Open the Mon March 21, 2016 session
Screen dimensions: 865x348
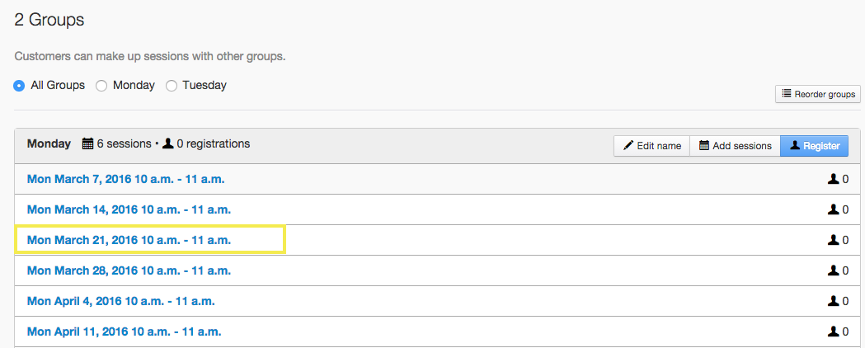(129, 240)
